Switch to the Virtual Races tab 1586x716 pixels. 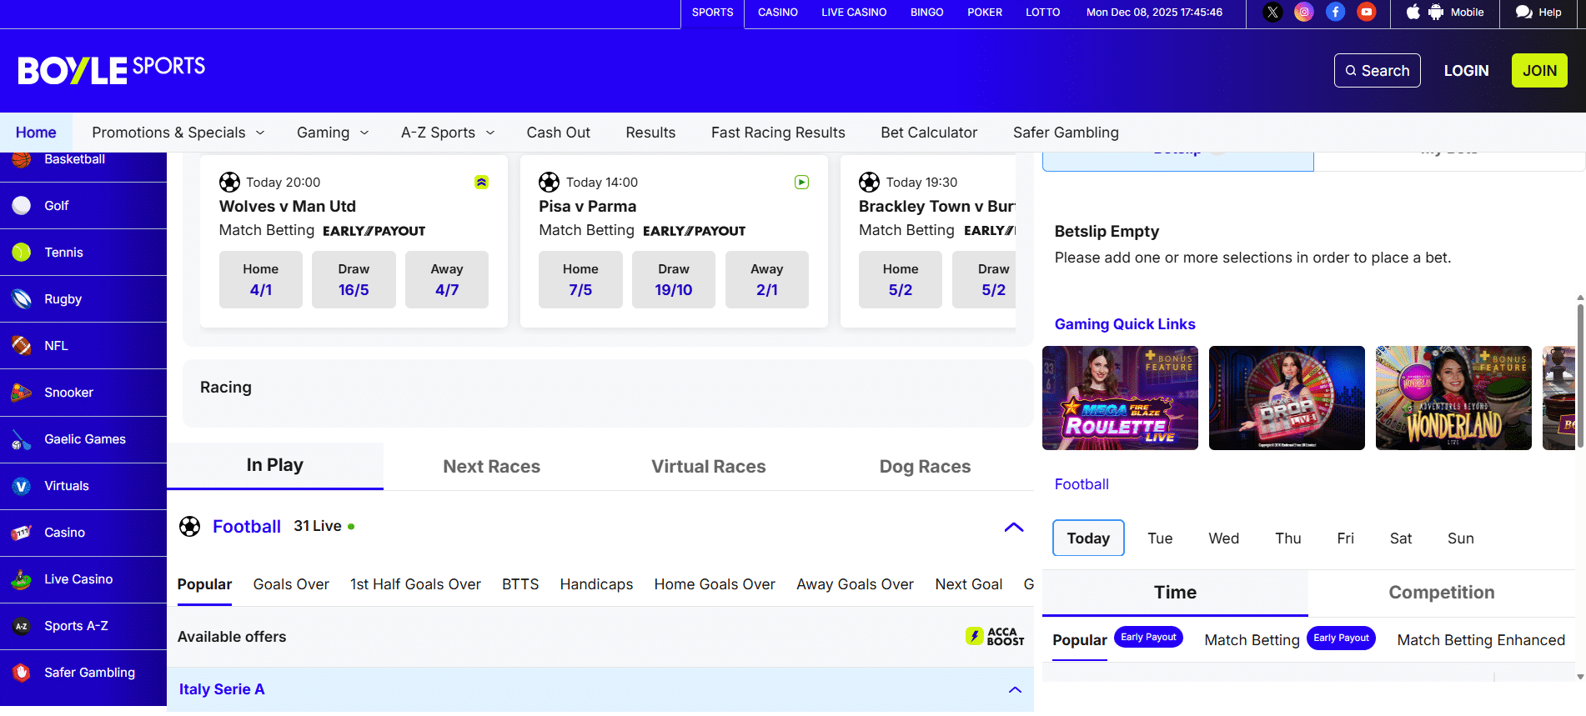709,467
